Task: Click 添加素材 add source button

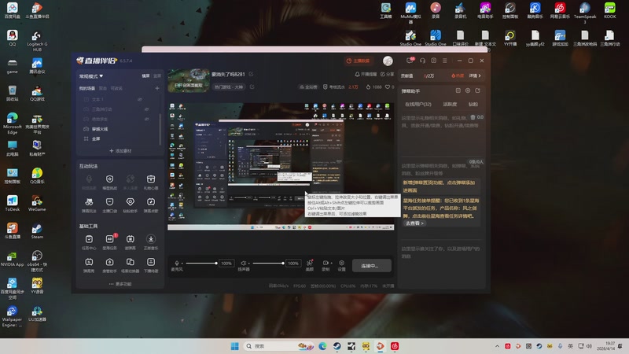Action: (x=120, y=151)
